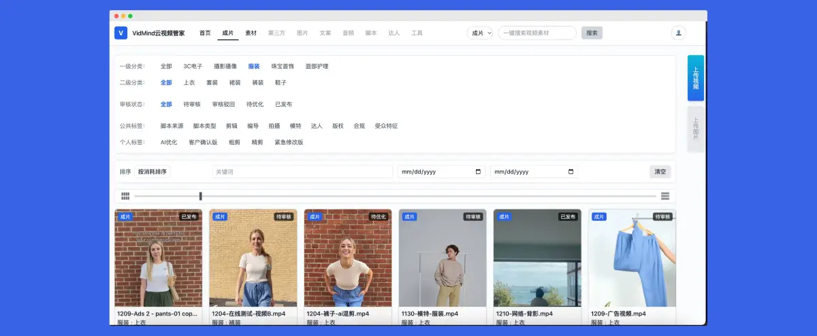This screenshot has width=817, height=336.
Task: Toggle the AI优化 personal tag
Action: [169, 142]
